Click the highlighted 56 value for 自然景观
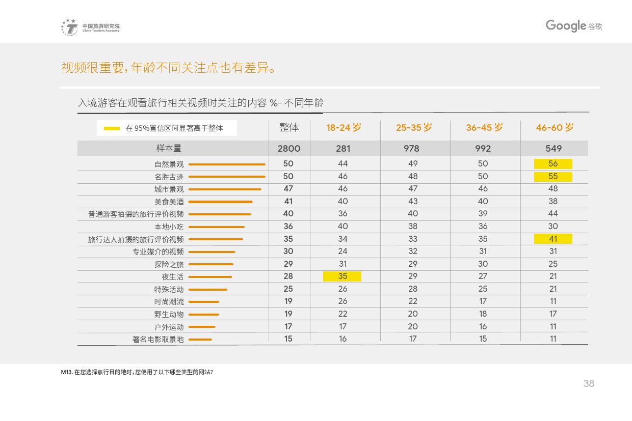632x421 pixels. click(553, 164)
